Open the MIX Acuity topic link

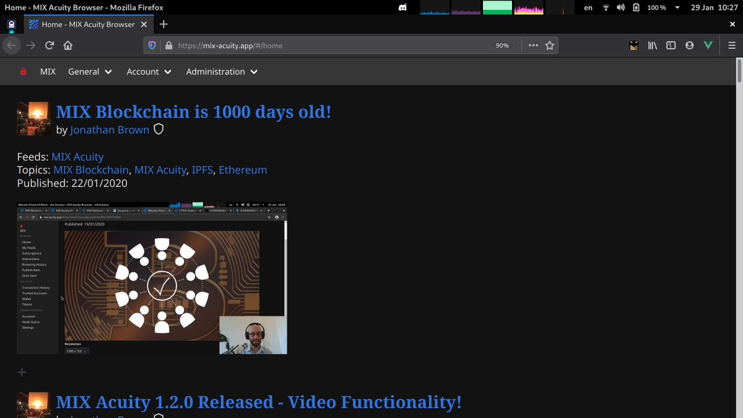click(160, 170)
